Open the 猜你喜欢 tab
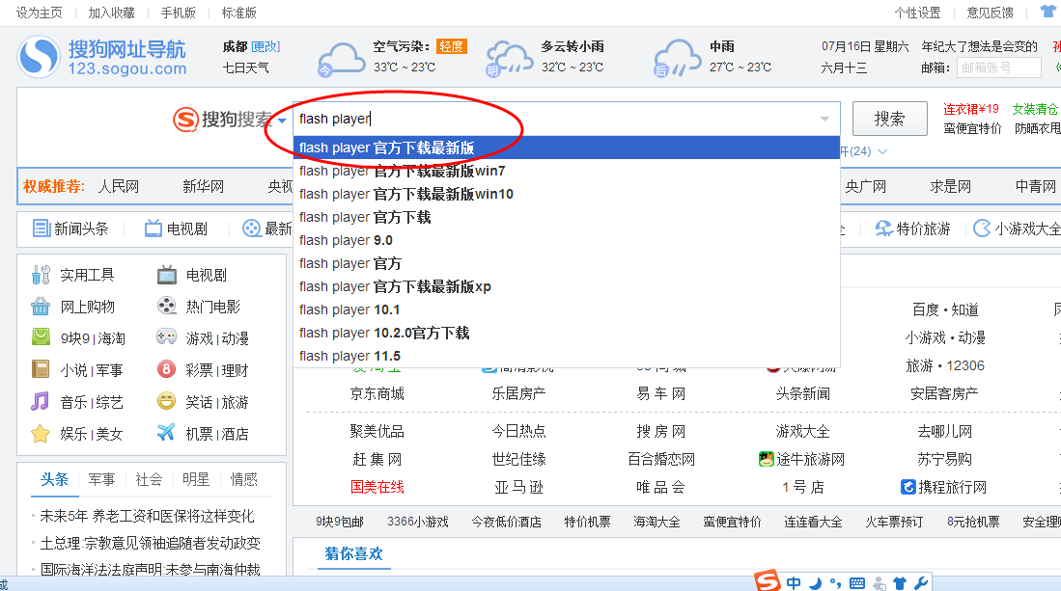This screenshot has width=1061, height=591. click(x=354, y=553)
